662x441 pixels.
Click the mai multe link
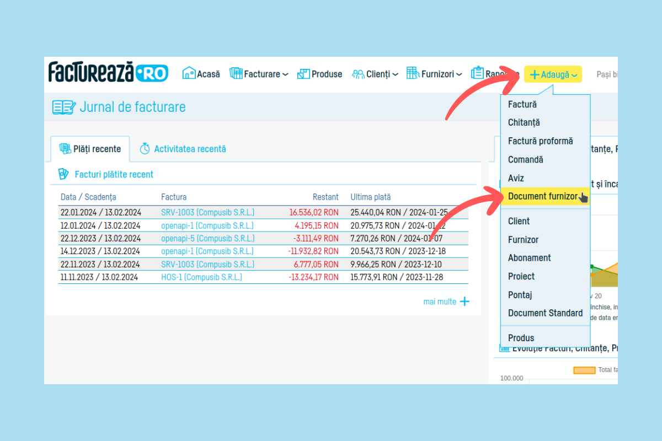point(439,302)
